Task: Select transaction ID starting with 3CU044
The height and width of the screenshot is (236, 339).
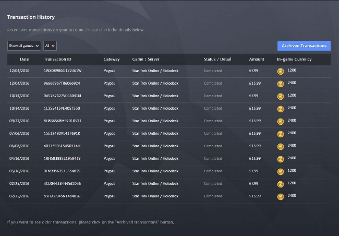Action: 62,184
